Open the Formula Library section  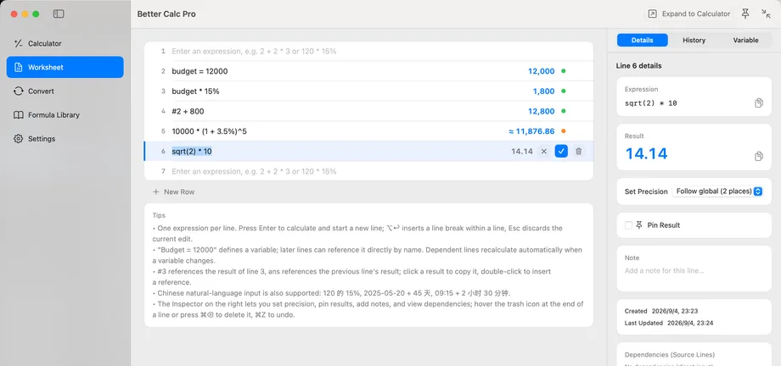(x=65, y=115)
